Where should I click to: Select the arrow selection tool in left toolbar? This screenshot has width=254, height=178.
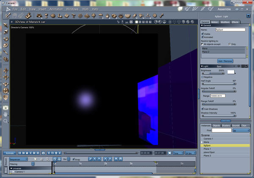pyautogui.click(x=6, y=25)
